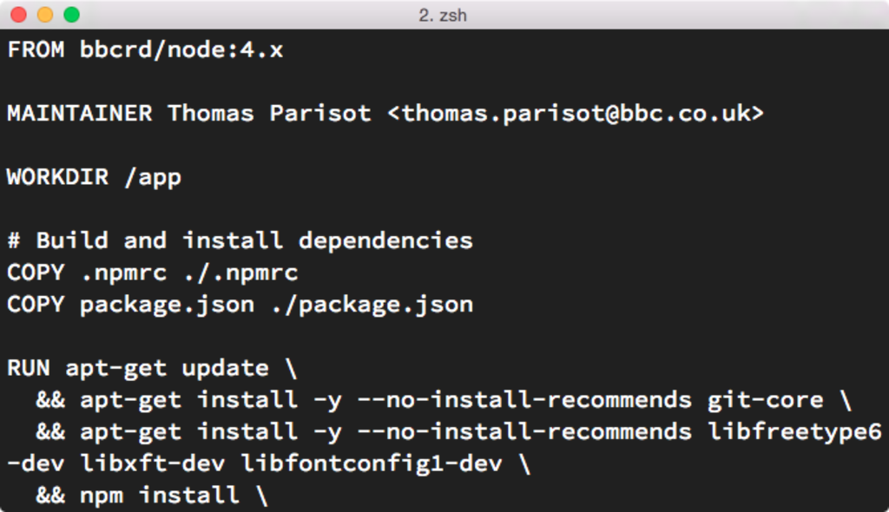The image size is (889, 512).
Task: Click the 'Build and install dependencies' comment
Action: (254, 240)
